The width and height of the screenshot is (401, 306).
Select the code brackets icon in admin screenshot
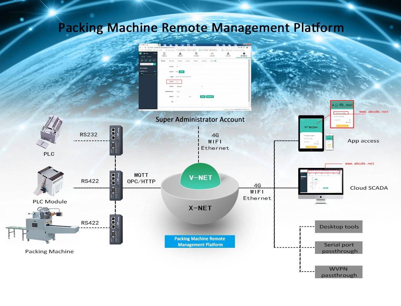[212, 54]
